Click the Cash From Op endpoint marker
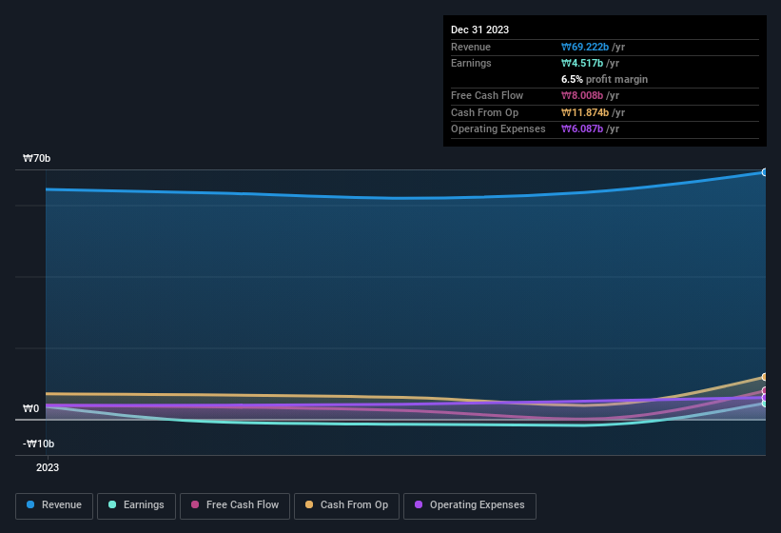The width and height of the screenshot is (781, 533). [764, 377]
